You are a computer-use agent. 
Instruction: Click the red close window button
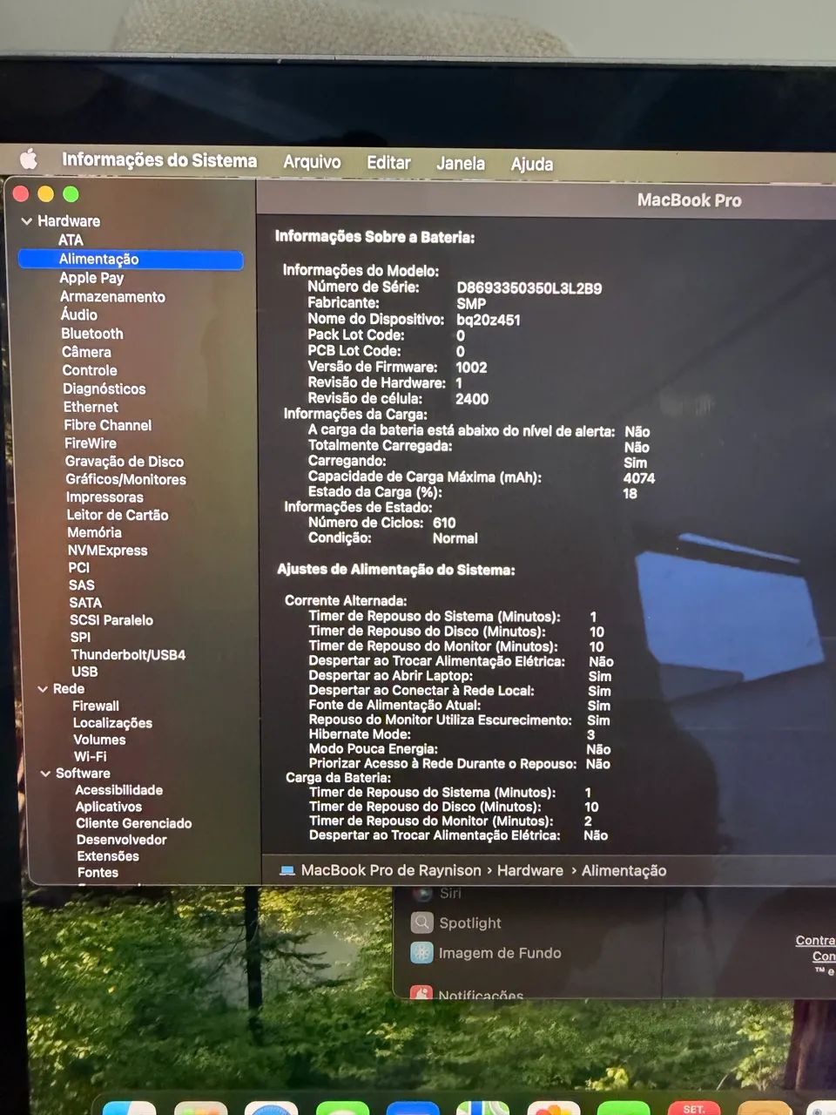(x=22, y=194)
